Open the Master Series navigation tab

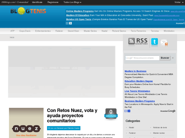click(90, 31)
